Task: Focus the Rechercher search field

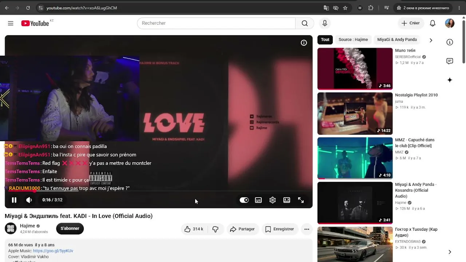Action: [216, 23]
